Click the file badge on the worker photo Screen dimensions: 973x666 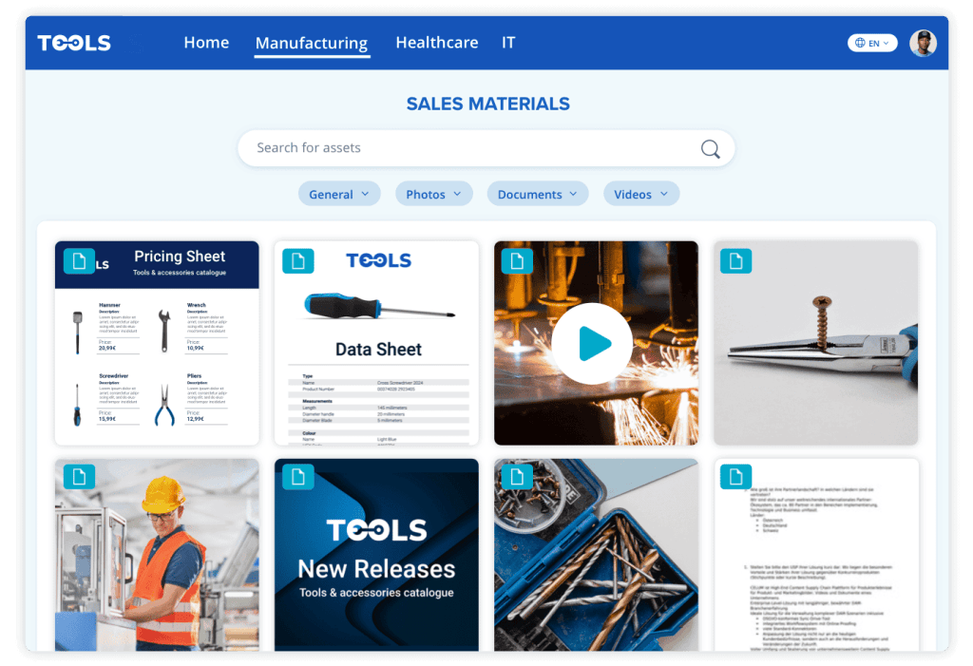(79, 477)
